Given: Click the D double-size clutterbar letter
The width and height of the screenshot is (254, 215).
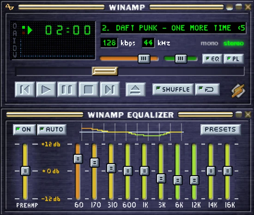Looking at the screenshot, I should [x=15, y=48].
